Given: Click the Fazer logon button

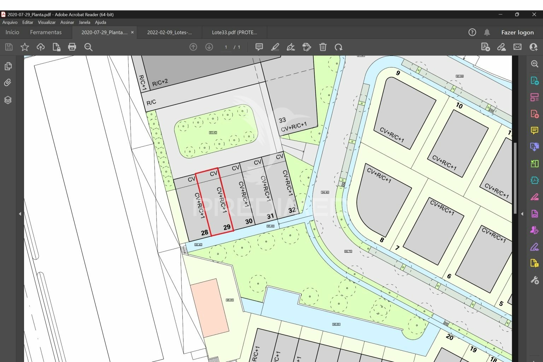Looking at the screenshot, I should [517, 32].
